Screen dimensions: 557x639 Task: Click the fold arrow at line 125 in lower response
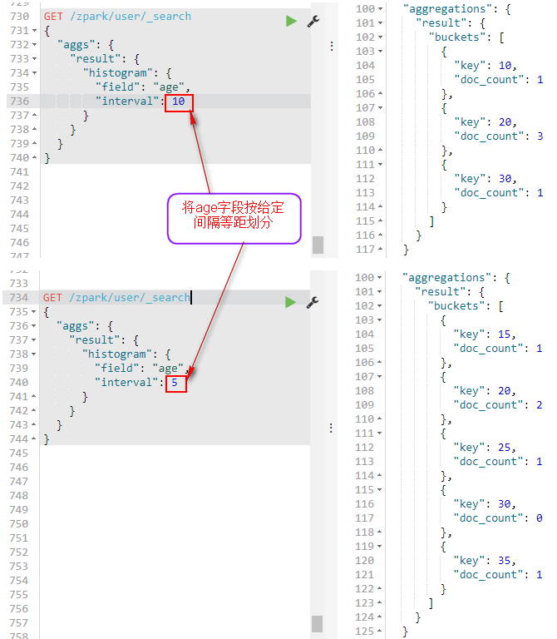coord(379,631)
